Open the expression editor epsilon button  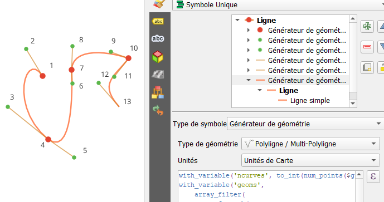[373, 176]
